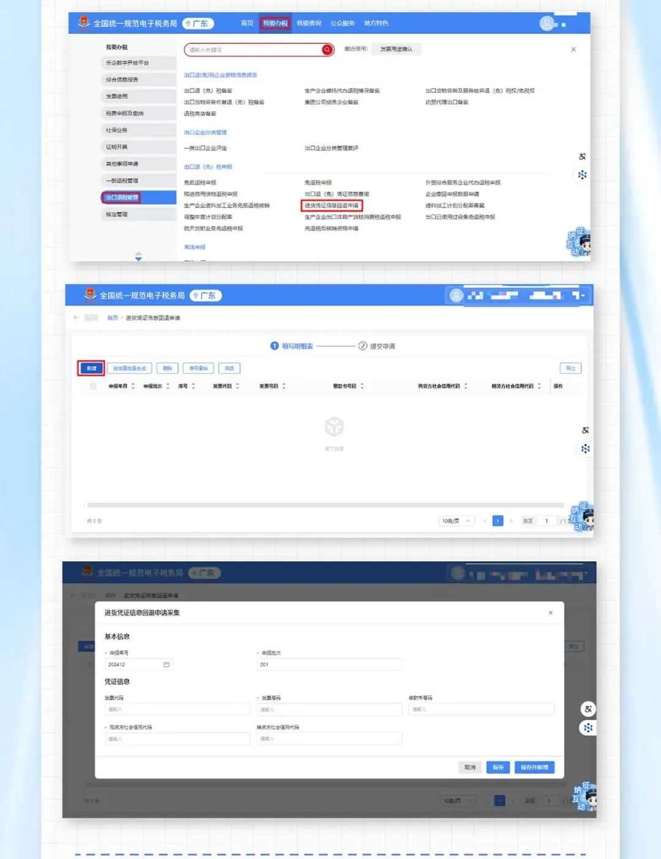Click the blue hexagon widget in first screenshot

tap(582, 175)
